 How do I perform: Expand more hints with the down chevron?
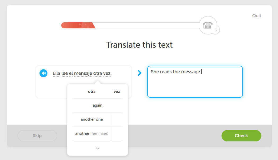point(98,148)
